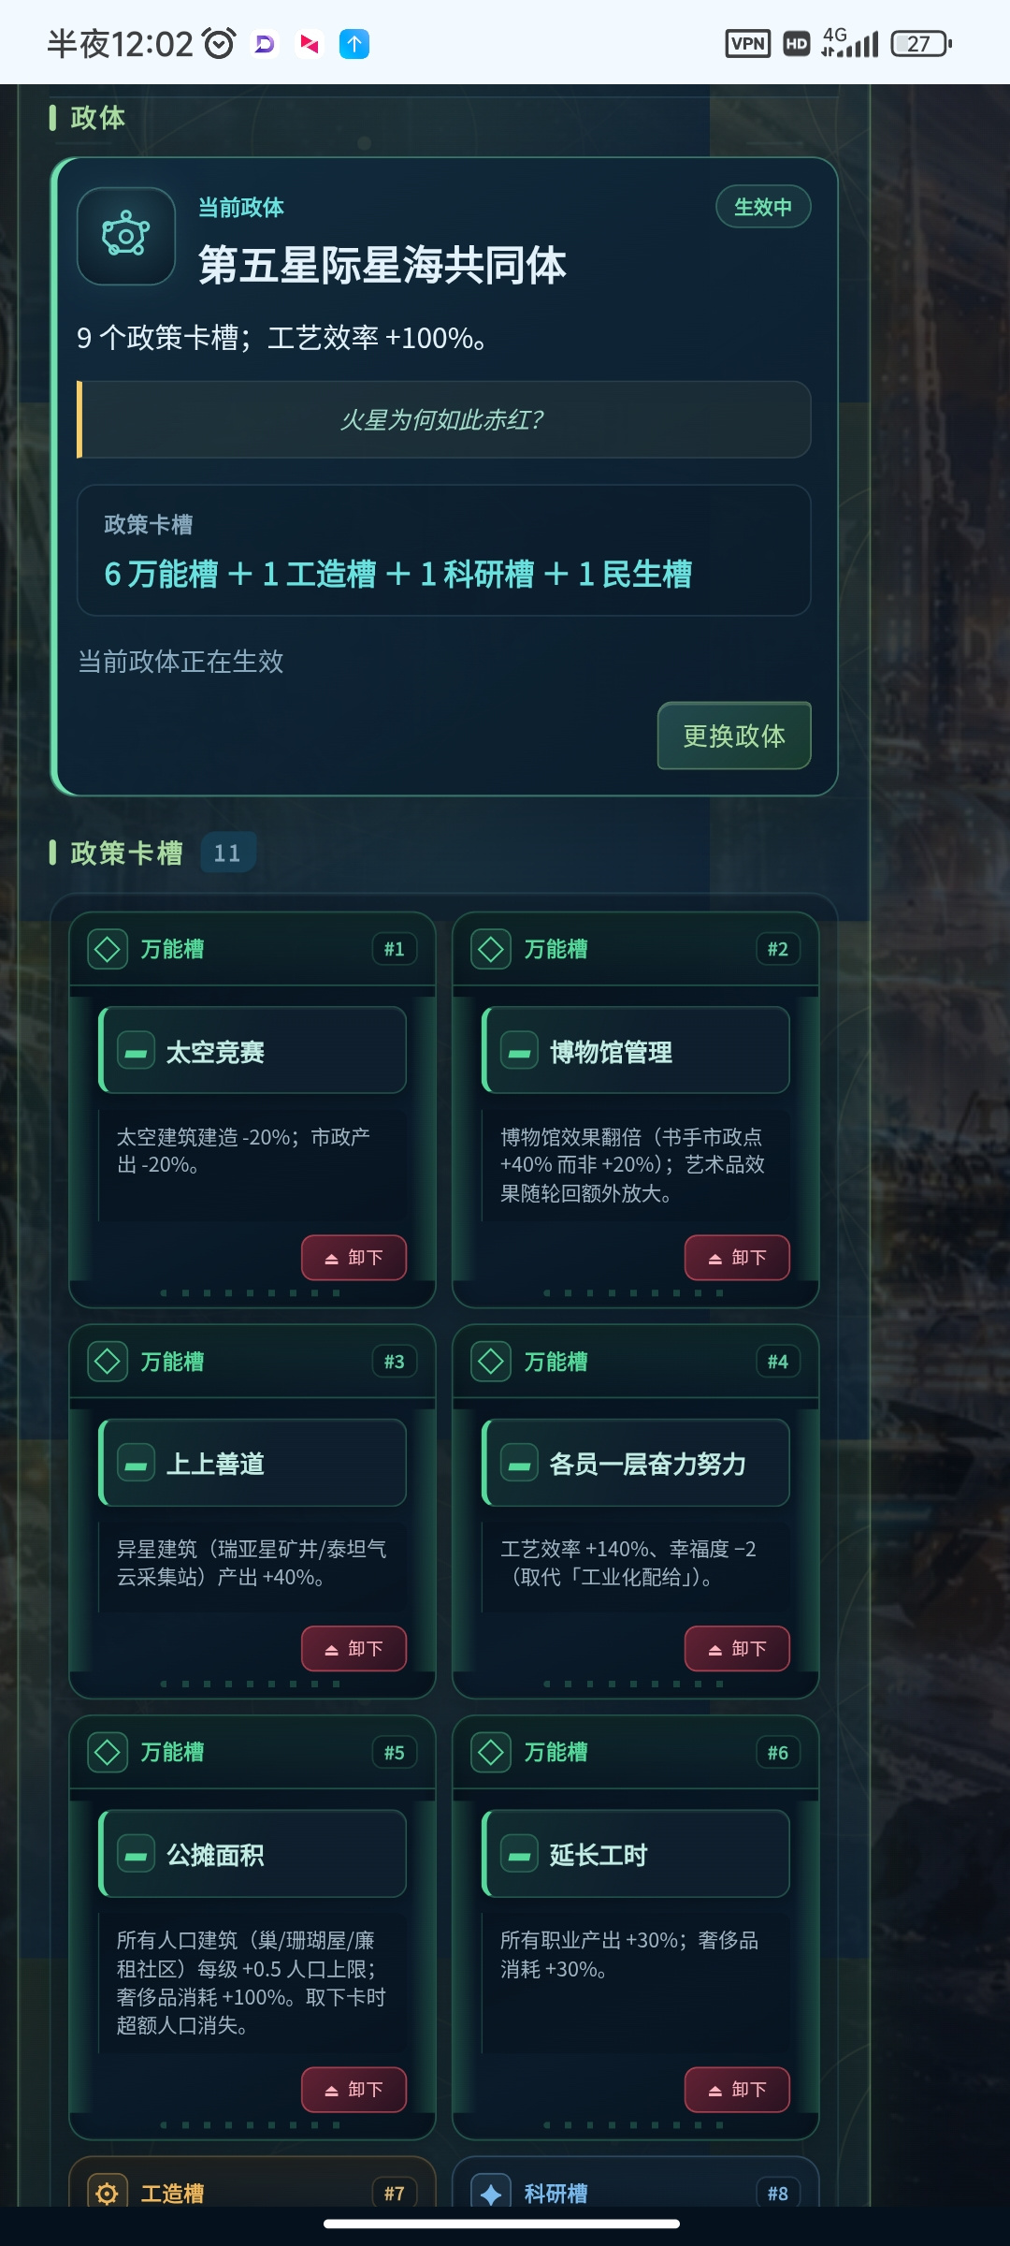This screenshot has width=1010, height=2246.
Task: Tap the star icon on 科研槽 #8
Action: point(491,2193)
